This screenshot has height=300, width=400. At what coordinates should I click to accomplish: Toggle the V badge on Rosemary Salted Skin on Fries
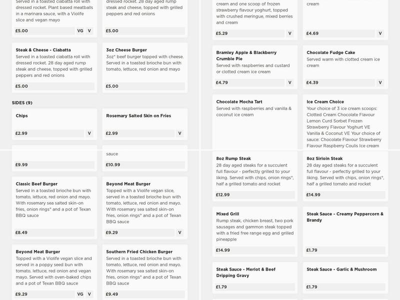tap(179, 132)
